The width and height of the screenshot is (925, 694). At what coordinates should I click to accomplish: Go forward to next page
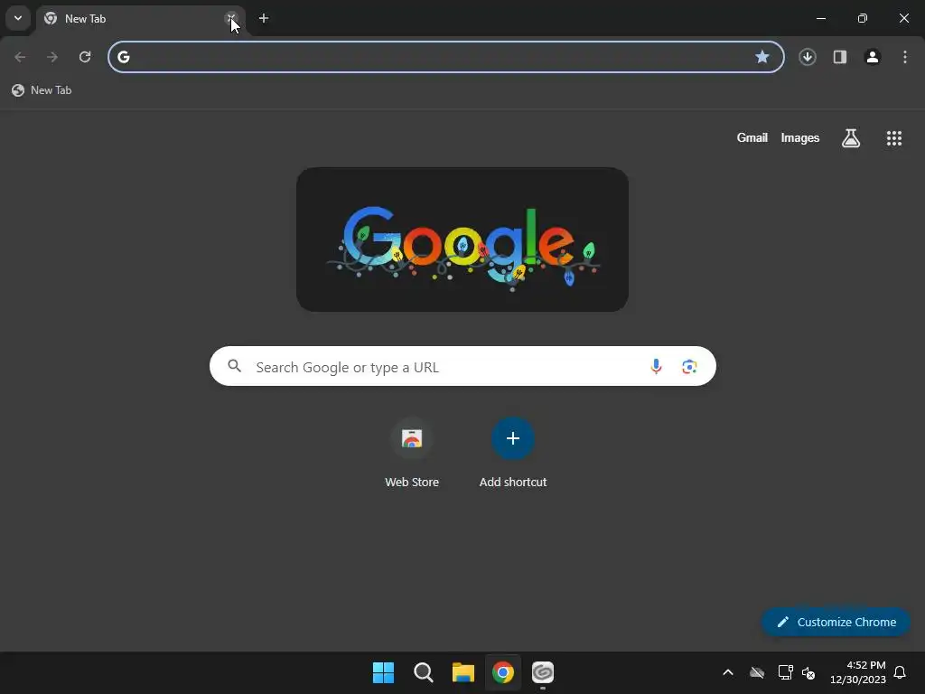click(x=52, y=57)
